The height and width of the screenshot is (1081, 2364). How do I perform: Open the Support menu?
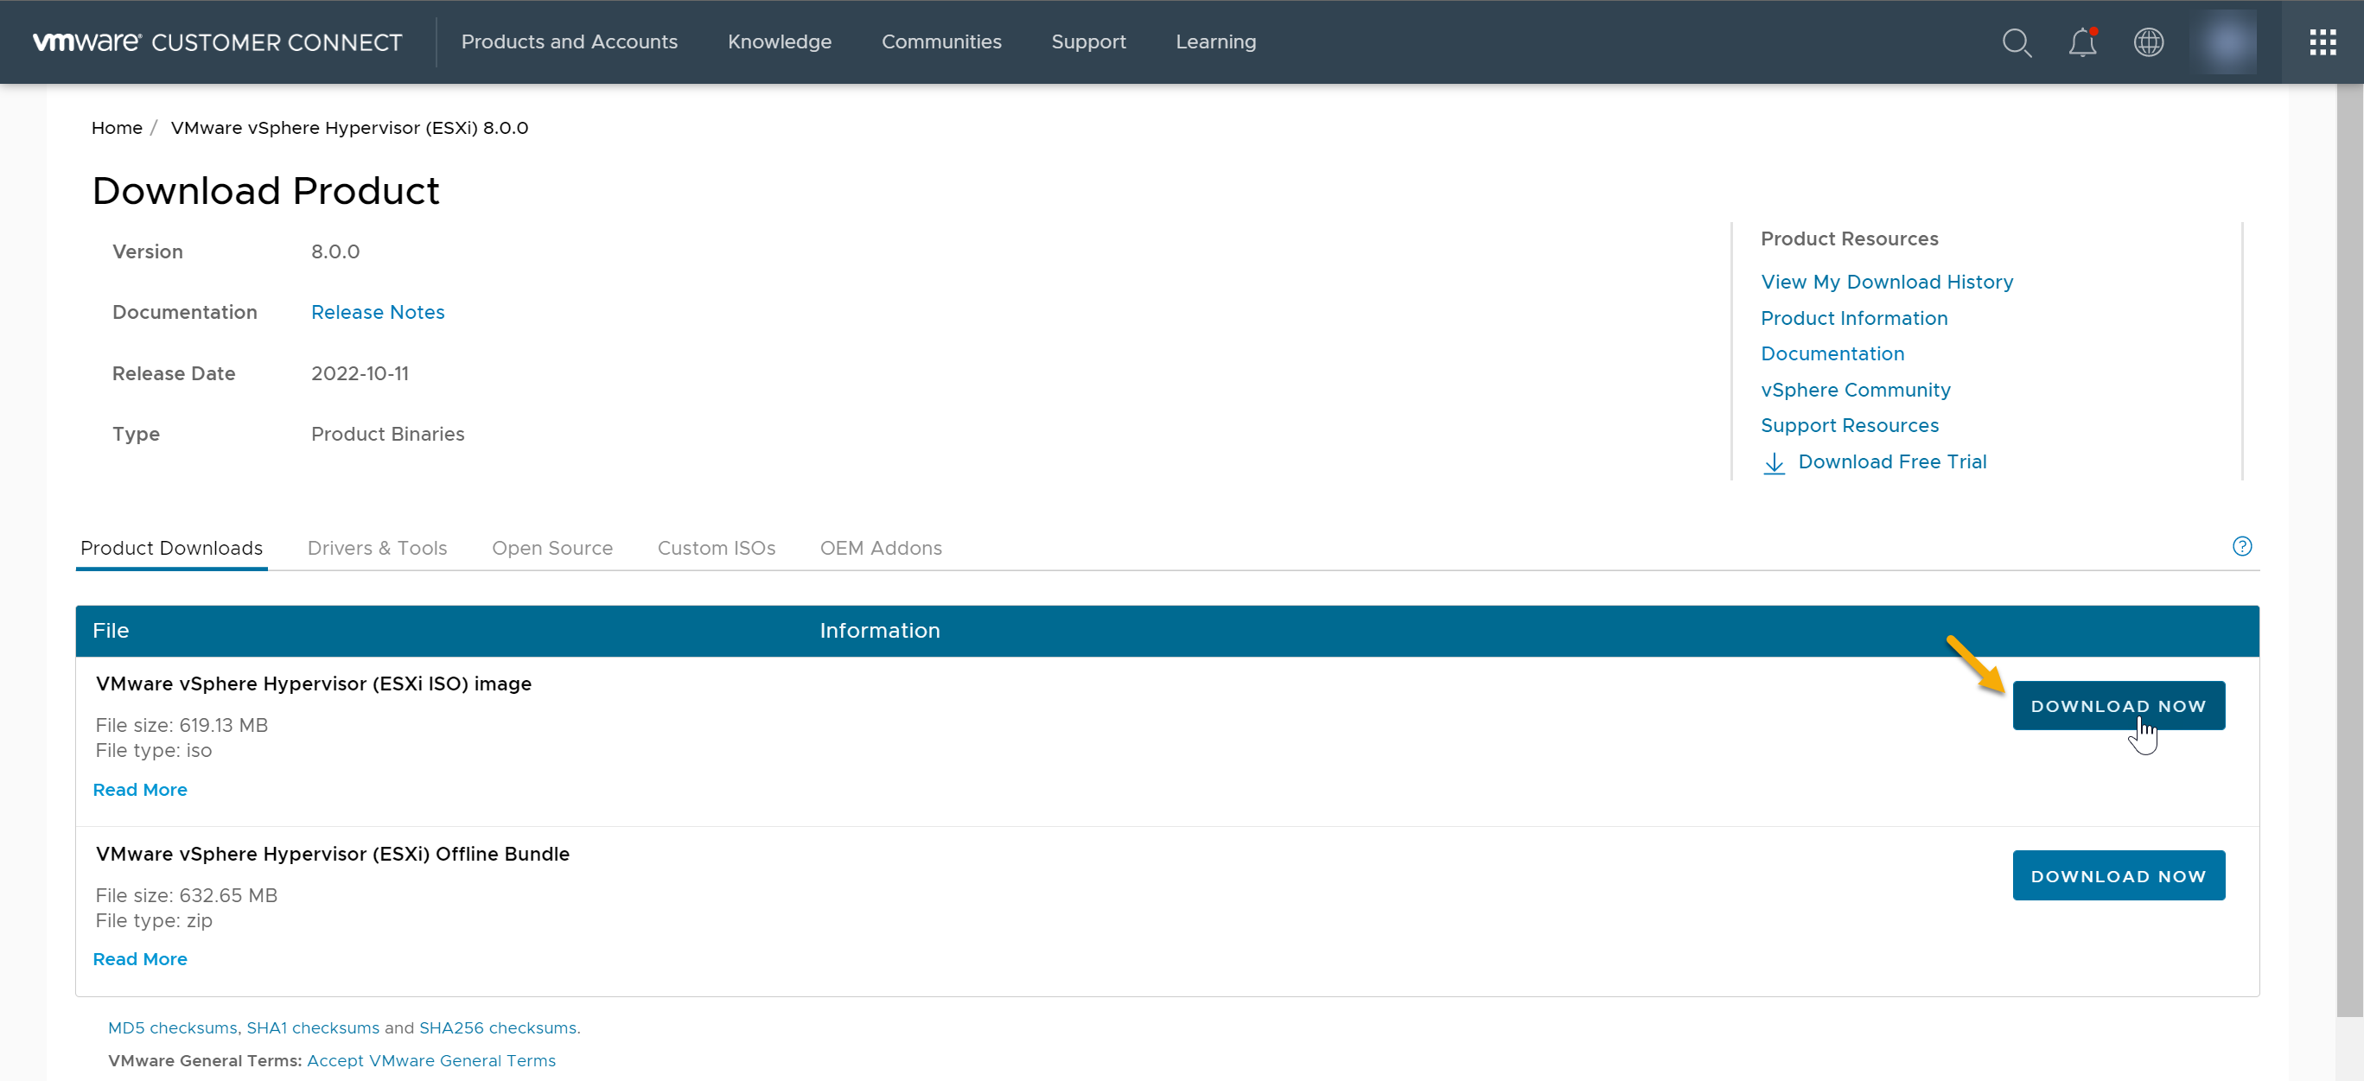click(1088, 42)
